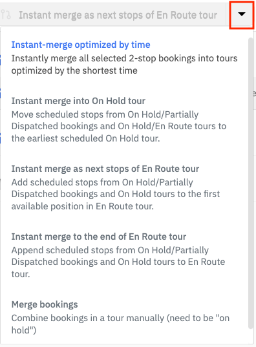Click the red-outlined split button arrow
Viewport: 256px width, 347px height.
[x=242, y=15]
